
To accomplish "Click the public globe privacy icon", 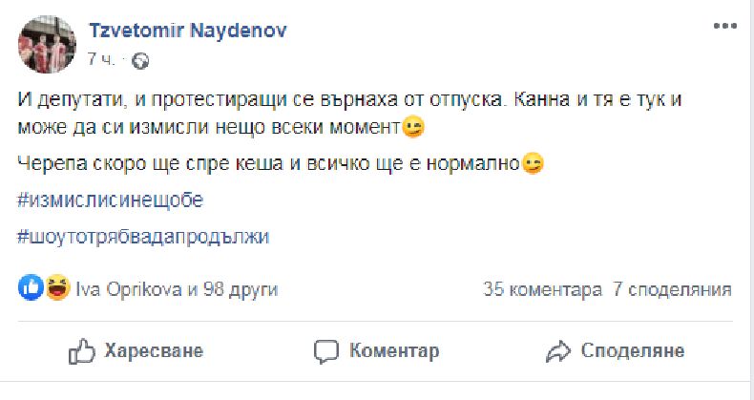I will point(140,60).
